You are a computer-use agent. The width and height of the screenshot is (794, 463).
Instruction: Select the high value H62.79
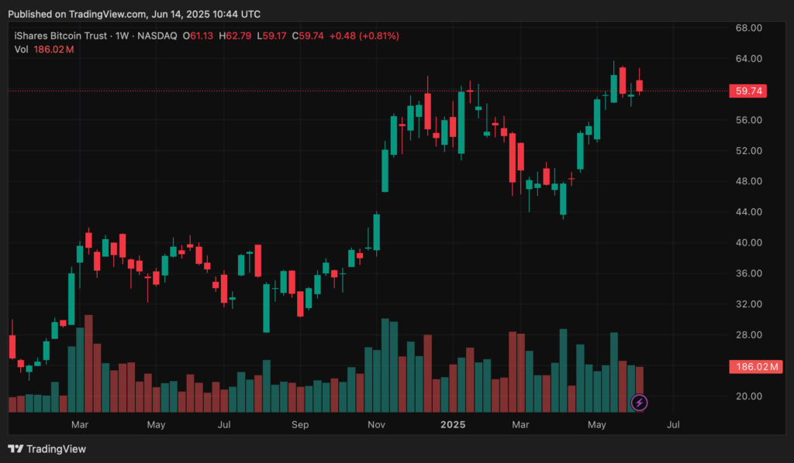point(235,36)
